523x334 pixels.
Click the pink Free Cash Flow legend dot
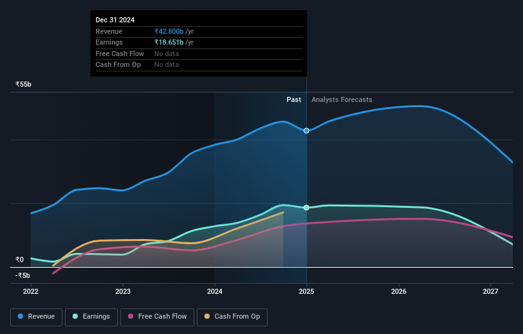click(x=131, y=316)
